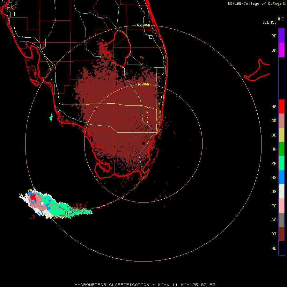
Task: Click the BI brown legend swatch
Action: tap(282, 234)
